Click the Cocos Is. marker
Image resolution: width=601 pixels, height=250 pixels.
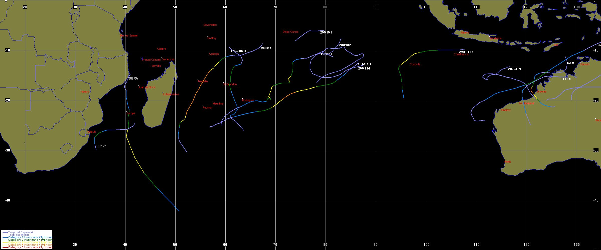[x=410, y=63]
